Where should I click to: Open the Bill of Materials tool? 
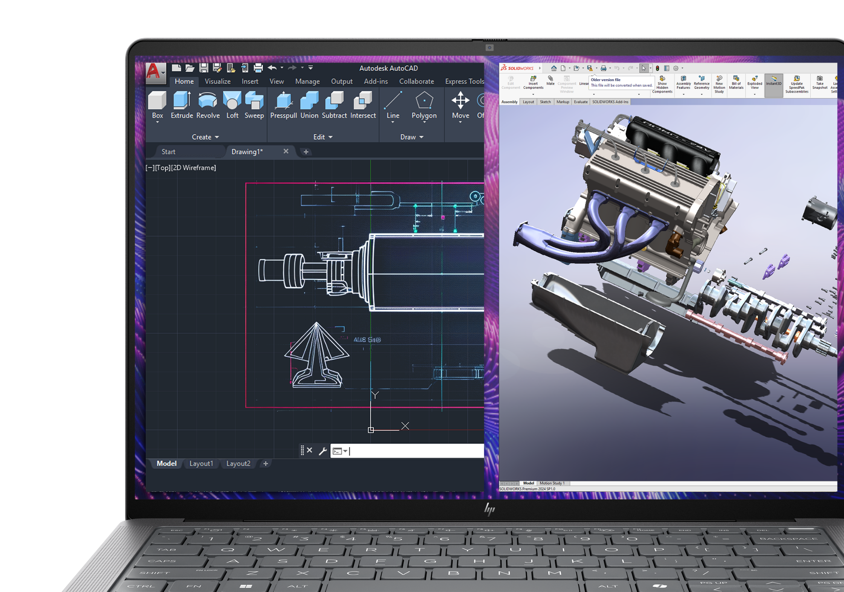[x=736, y=84]
